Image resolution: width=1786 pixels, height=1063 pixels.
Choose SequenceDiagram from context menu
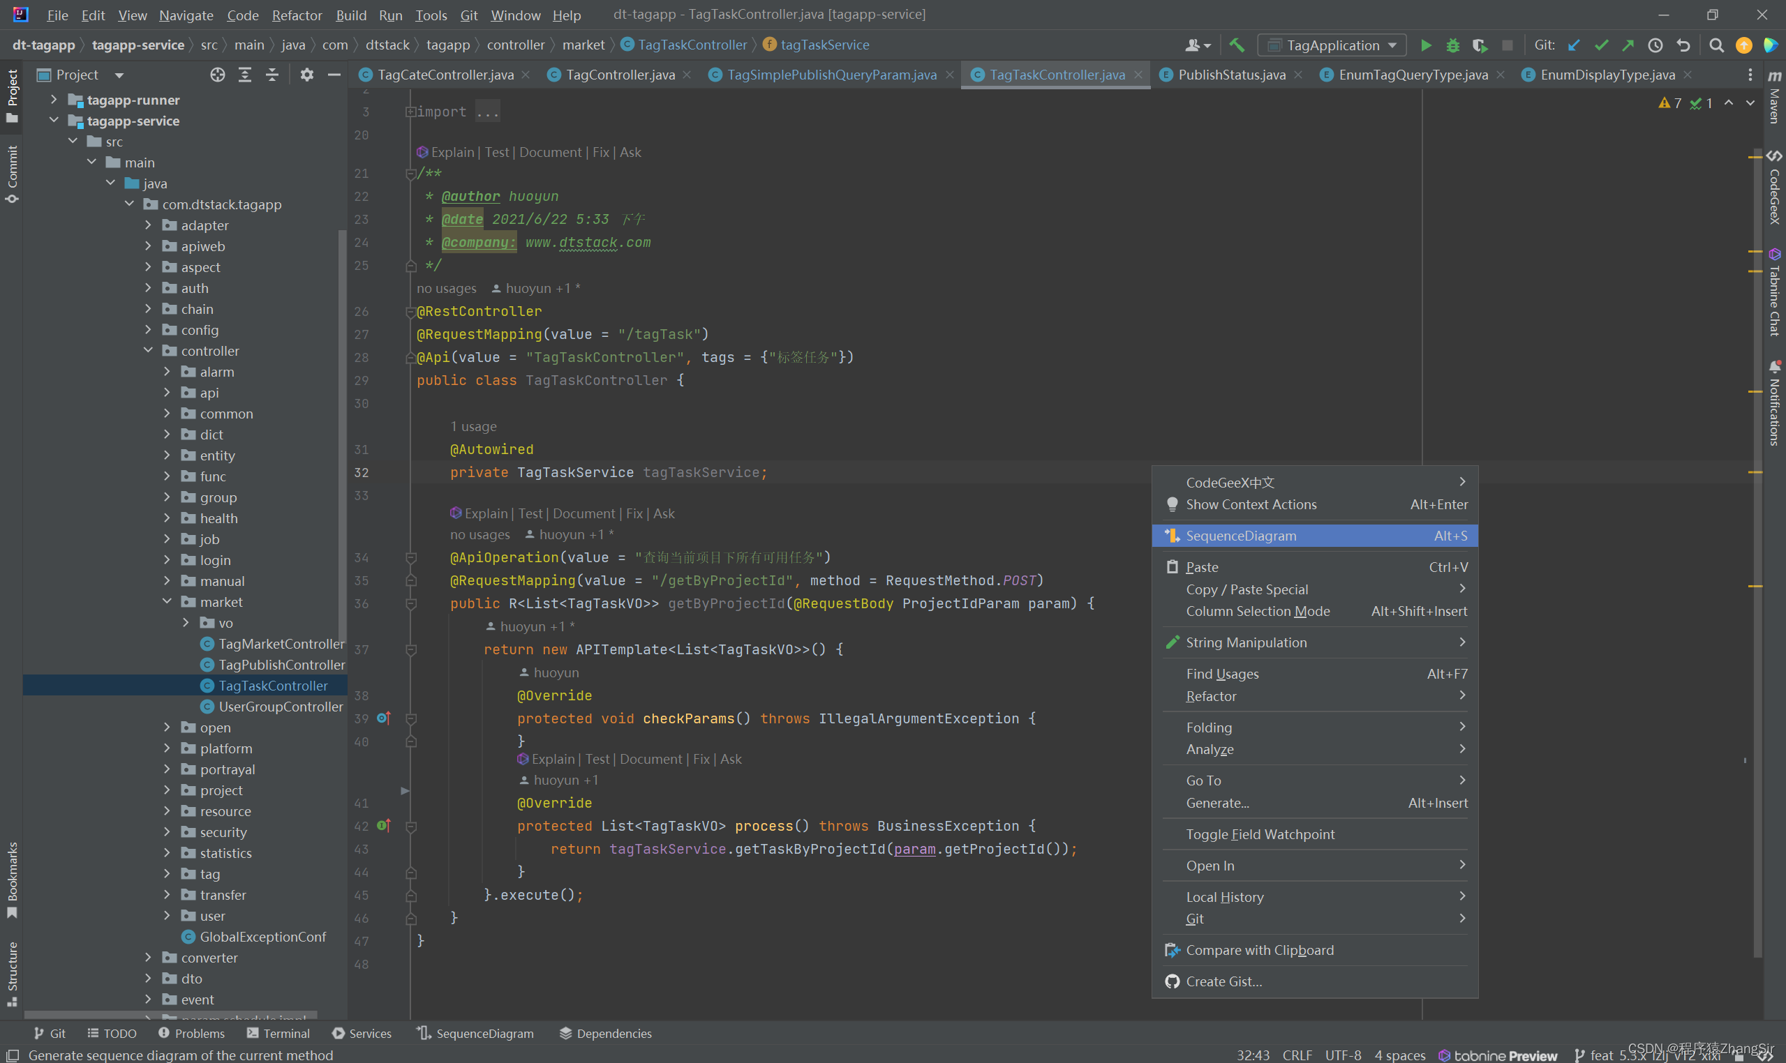[x=1314, y=536]
